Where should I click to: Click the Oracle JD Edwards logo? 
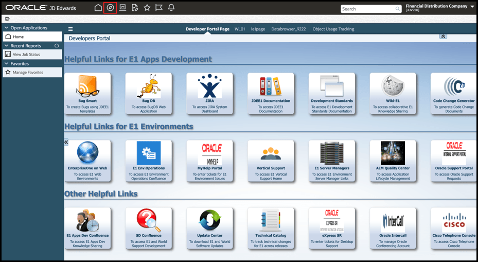click(41, 8)
